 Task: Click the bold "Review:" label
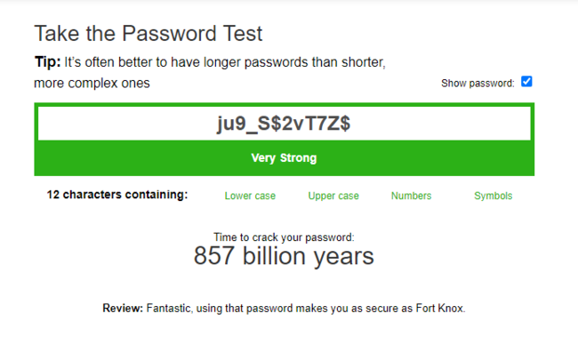(x=123, y=309)
